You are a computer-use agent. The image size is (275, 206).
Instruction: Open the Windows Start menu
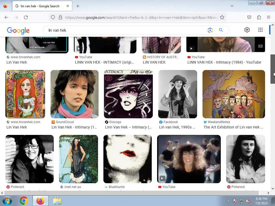(7, 201)
